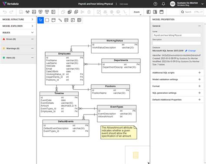Expand Default Additional Properties section
Image resolution: width=206 pixels, height=164 pixels.
[199, 100]
